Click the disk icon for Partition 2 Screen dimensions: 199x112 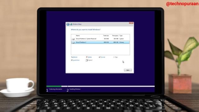tap(73, 43)
